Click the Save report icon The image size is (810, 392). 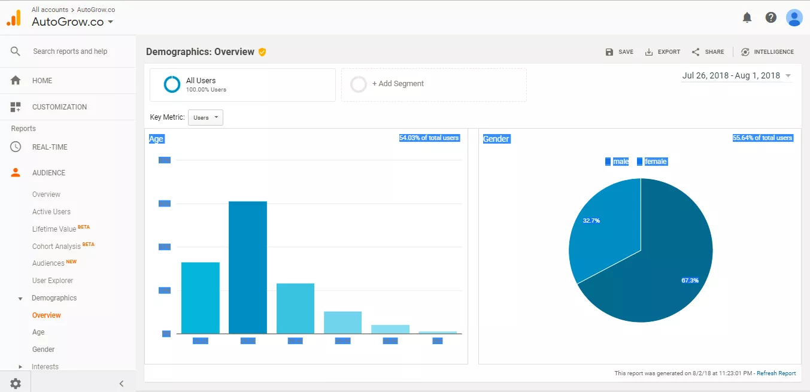coord(609,52)
